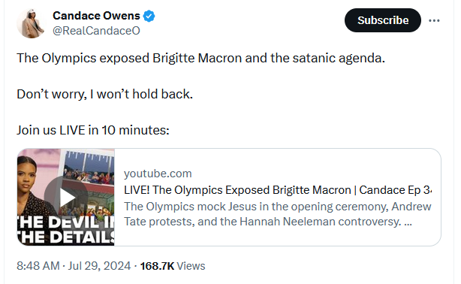
Task: Click the 168.7K view count
Action: [x=157, y=266]
